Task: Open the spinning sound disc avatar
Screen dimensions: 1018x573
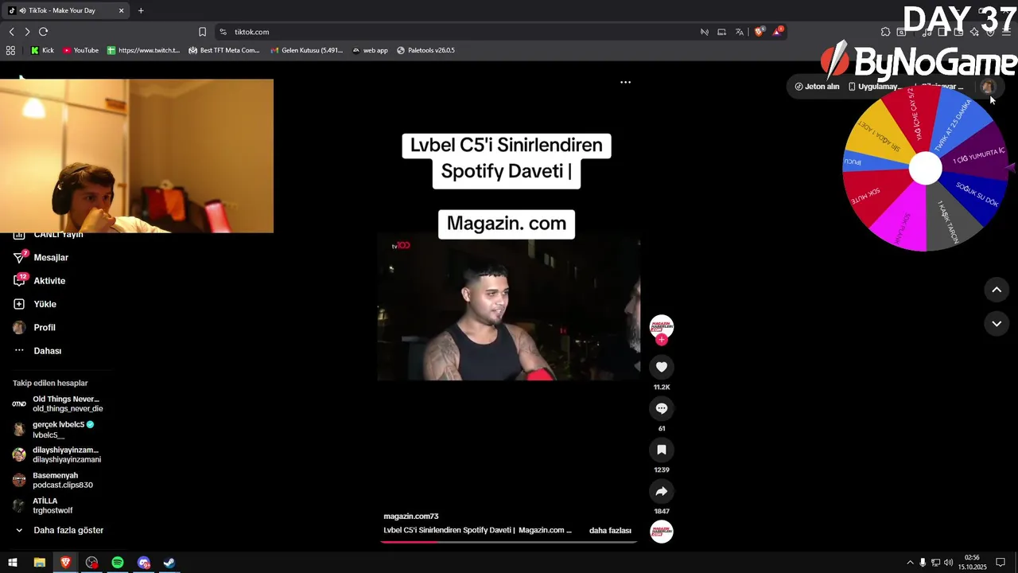Action: (x=662, y=532)
